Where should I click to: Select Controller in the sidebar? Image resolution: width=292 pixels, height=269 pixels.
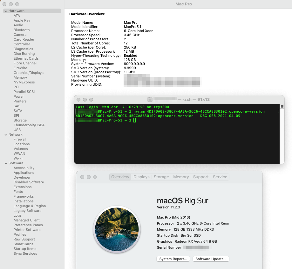point(22,44)
